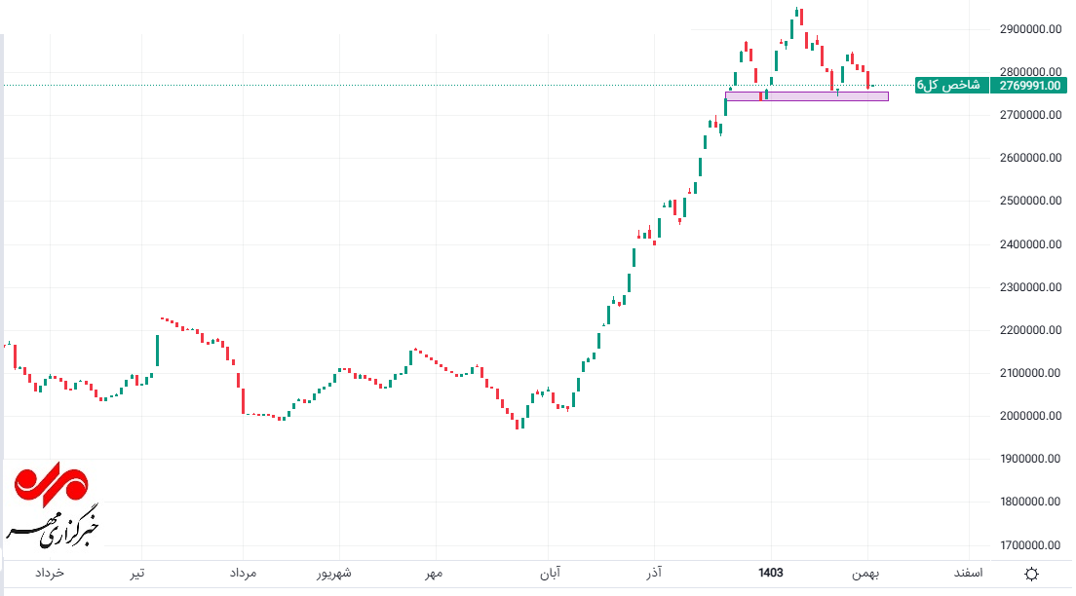1076x596 pixels.
Task: Click the 2900000.00 price axis label
Action: [1030, 29]
